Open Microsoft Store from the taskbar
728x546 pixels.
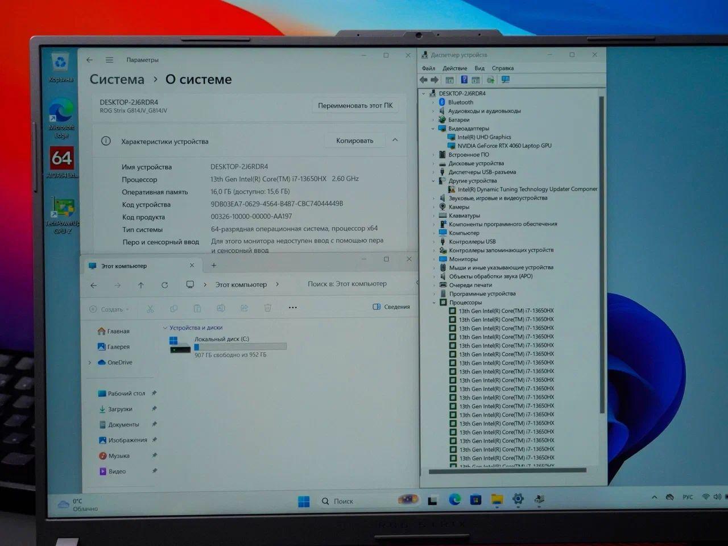click(x=475, y=500)
